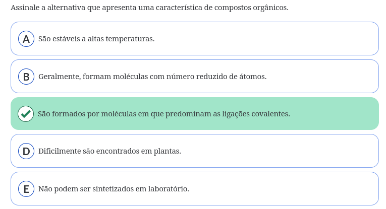The width and height of the screenshot is (386, 209).
Task: Choose the circled letter D icon
Action: click(26, 151)
